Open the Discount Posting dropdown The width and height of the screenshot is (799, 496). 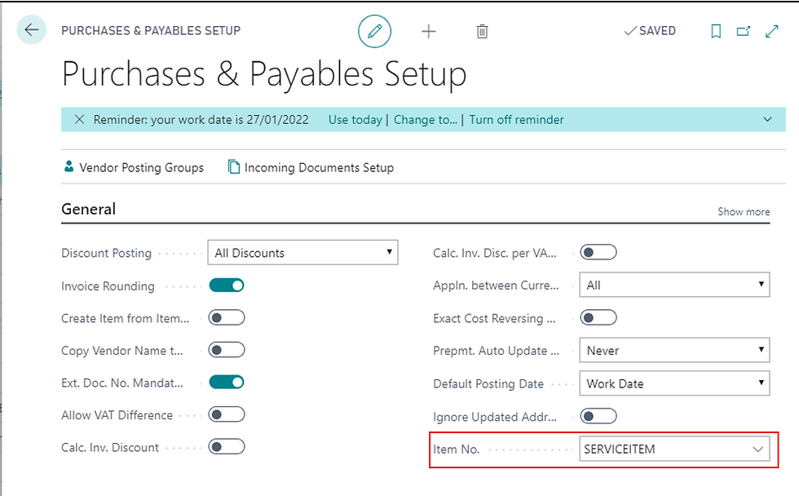[x=302, y=253]
